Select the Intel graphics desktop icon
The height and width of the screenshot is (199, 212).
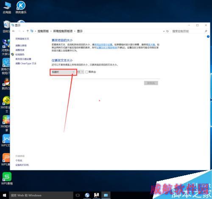[6, 66]
